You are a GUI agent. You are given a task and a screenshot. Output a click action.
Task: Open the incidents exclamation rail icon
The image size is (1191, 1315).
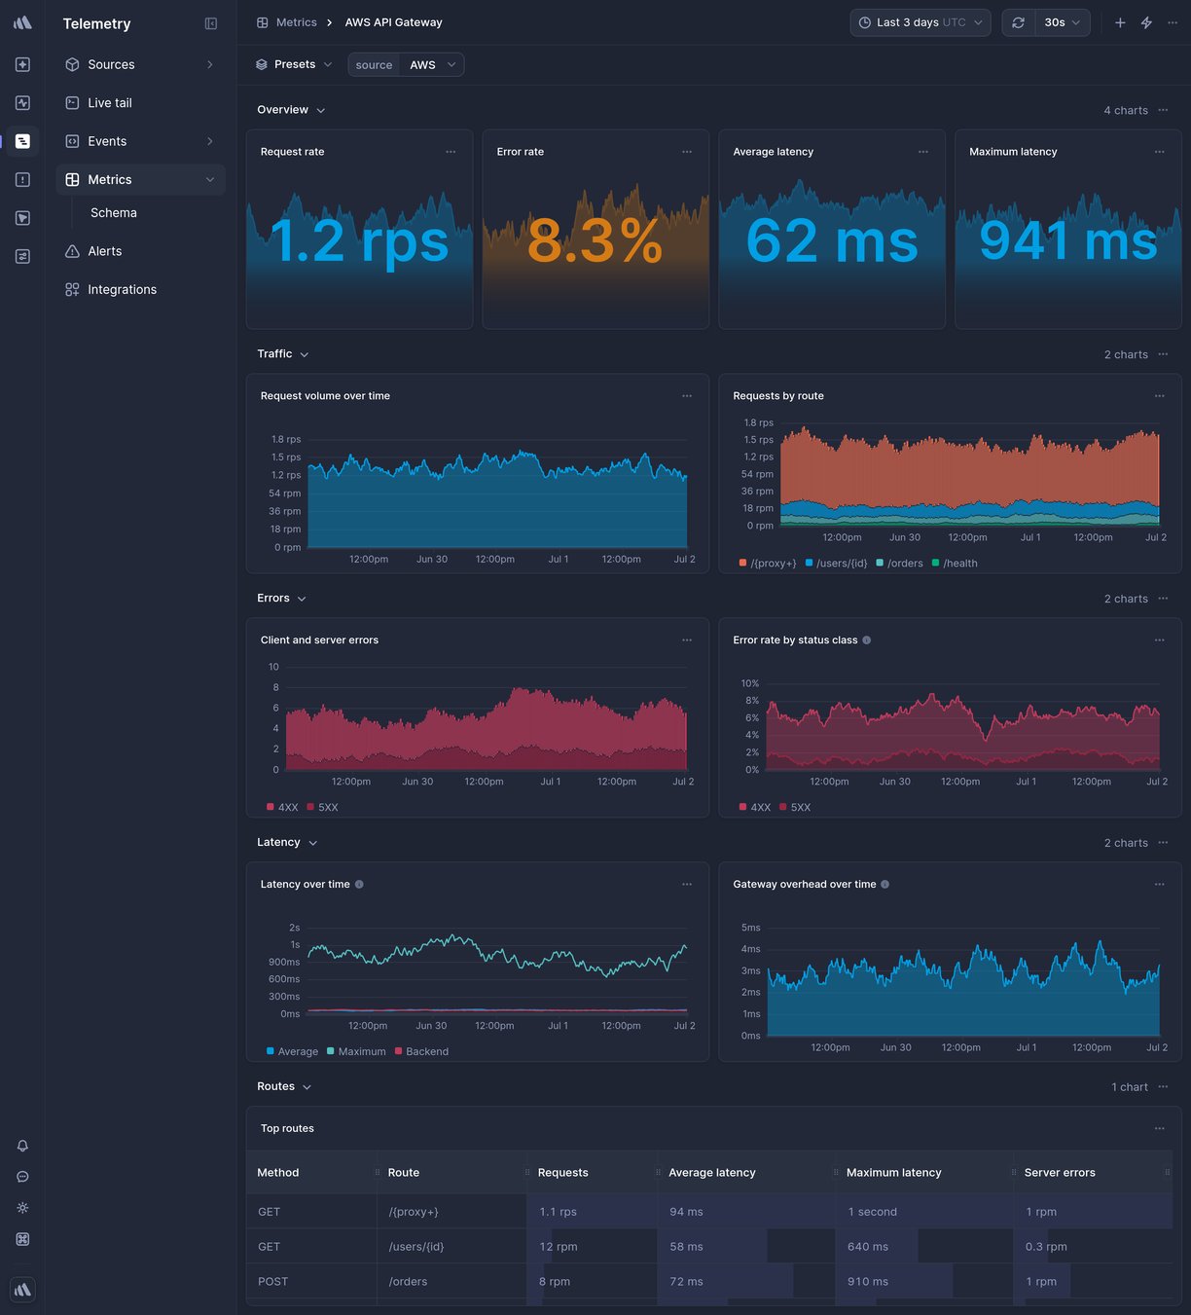click(x=22, y=179)
